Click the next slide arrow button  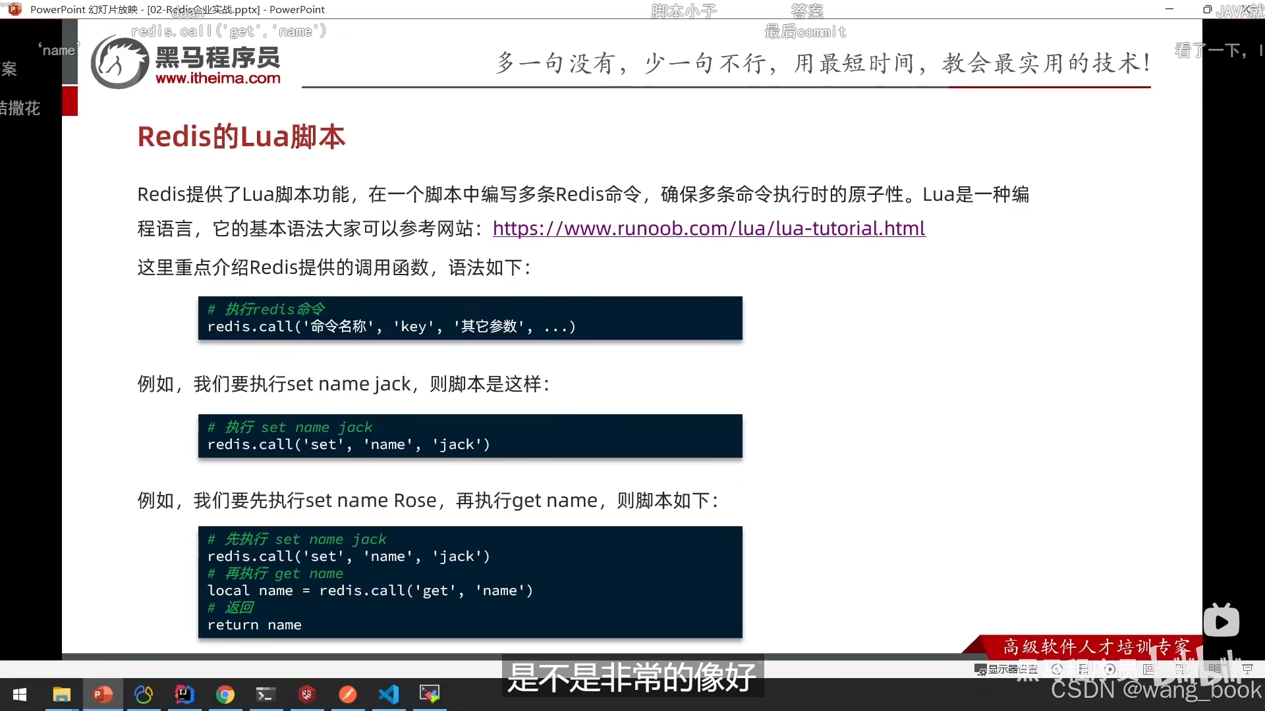(1110, 669)
